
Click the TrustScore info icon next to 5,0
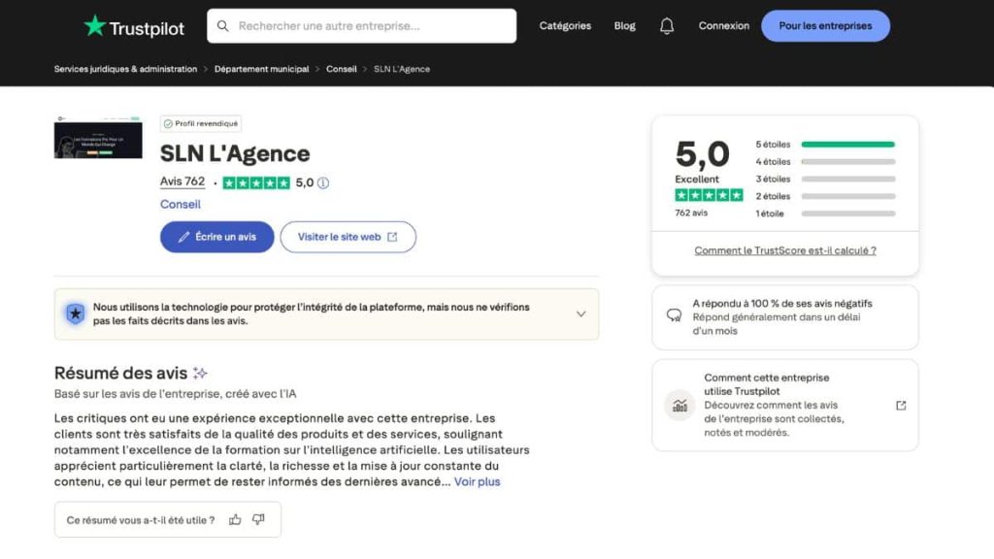[322, 183]
